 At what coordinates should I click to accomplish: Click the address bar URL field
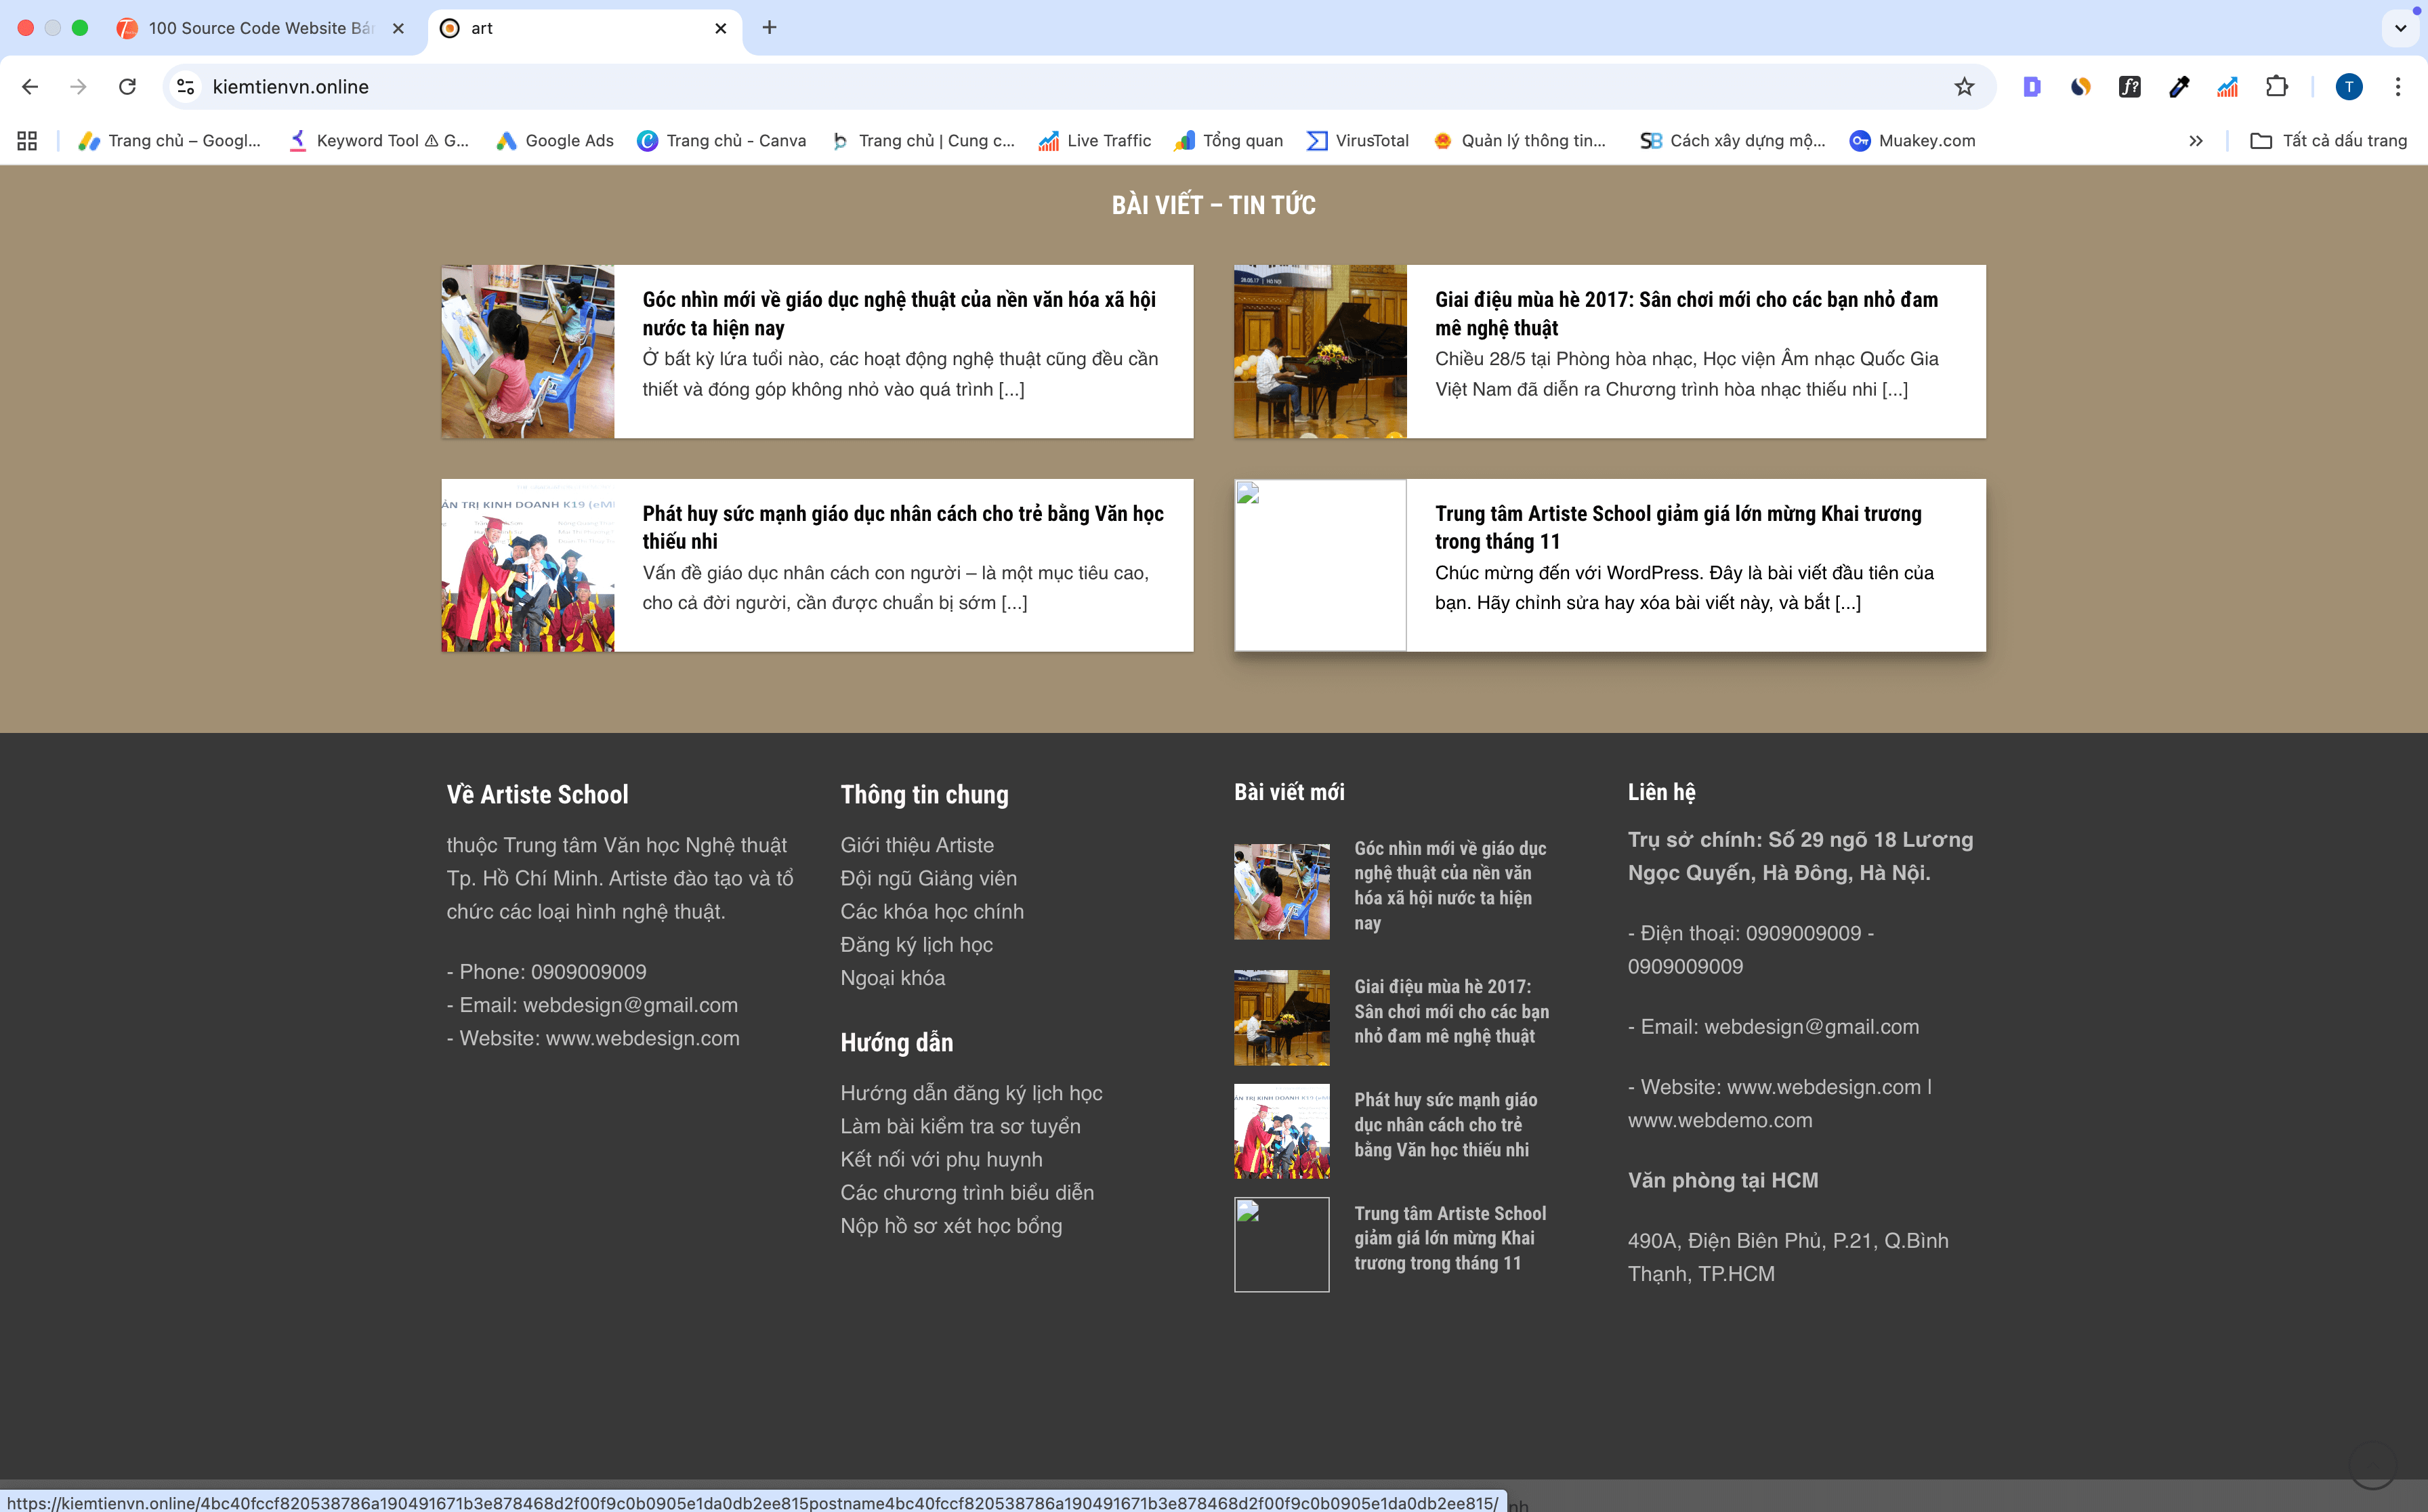1000,87
